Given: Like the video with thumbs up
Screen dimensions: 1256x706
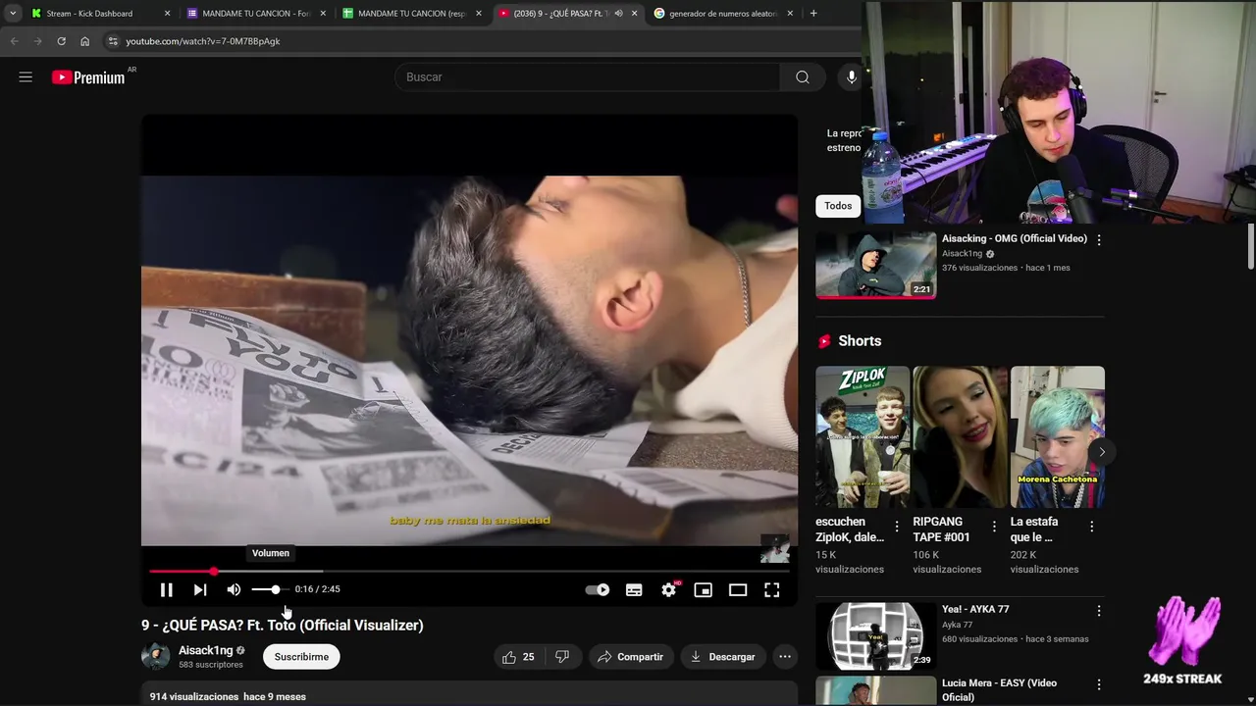Looking at the screenshot, I should (x=519, y=657).
